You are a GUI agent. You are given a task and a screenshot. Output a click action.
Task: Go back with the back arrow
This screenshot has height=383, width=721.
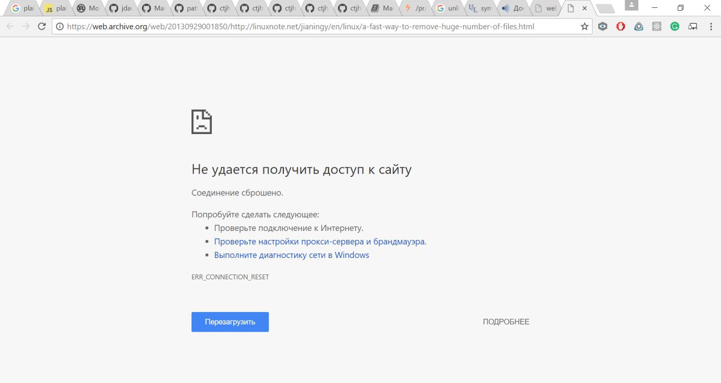10,26
